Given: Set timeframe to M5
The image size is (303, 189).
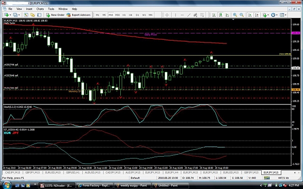Looking at the screenshot, I should click(x=104, y=15).
